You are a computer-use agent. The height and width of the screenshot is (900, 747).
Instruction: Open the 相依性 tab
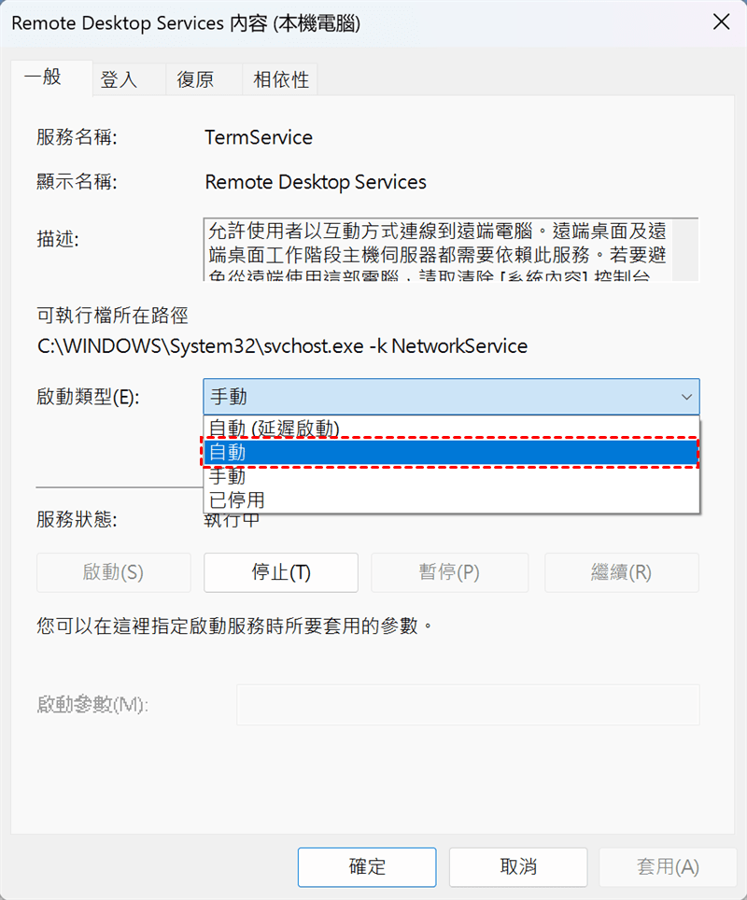click(280, 80)
